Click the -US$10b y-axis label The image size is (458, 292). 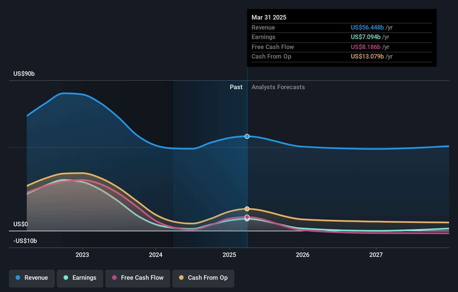tap(25, 241)
